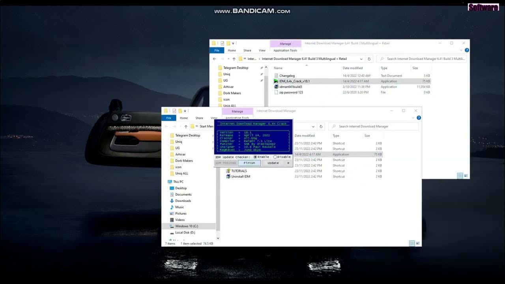Image resolution: width=505 pixels, height=284 pixels.
Task: Select Uninstall IDM shortcut
Action: 241,176
